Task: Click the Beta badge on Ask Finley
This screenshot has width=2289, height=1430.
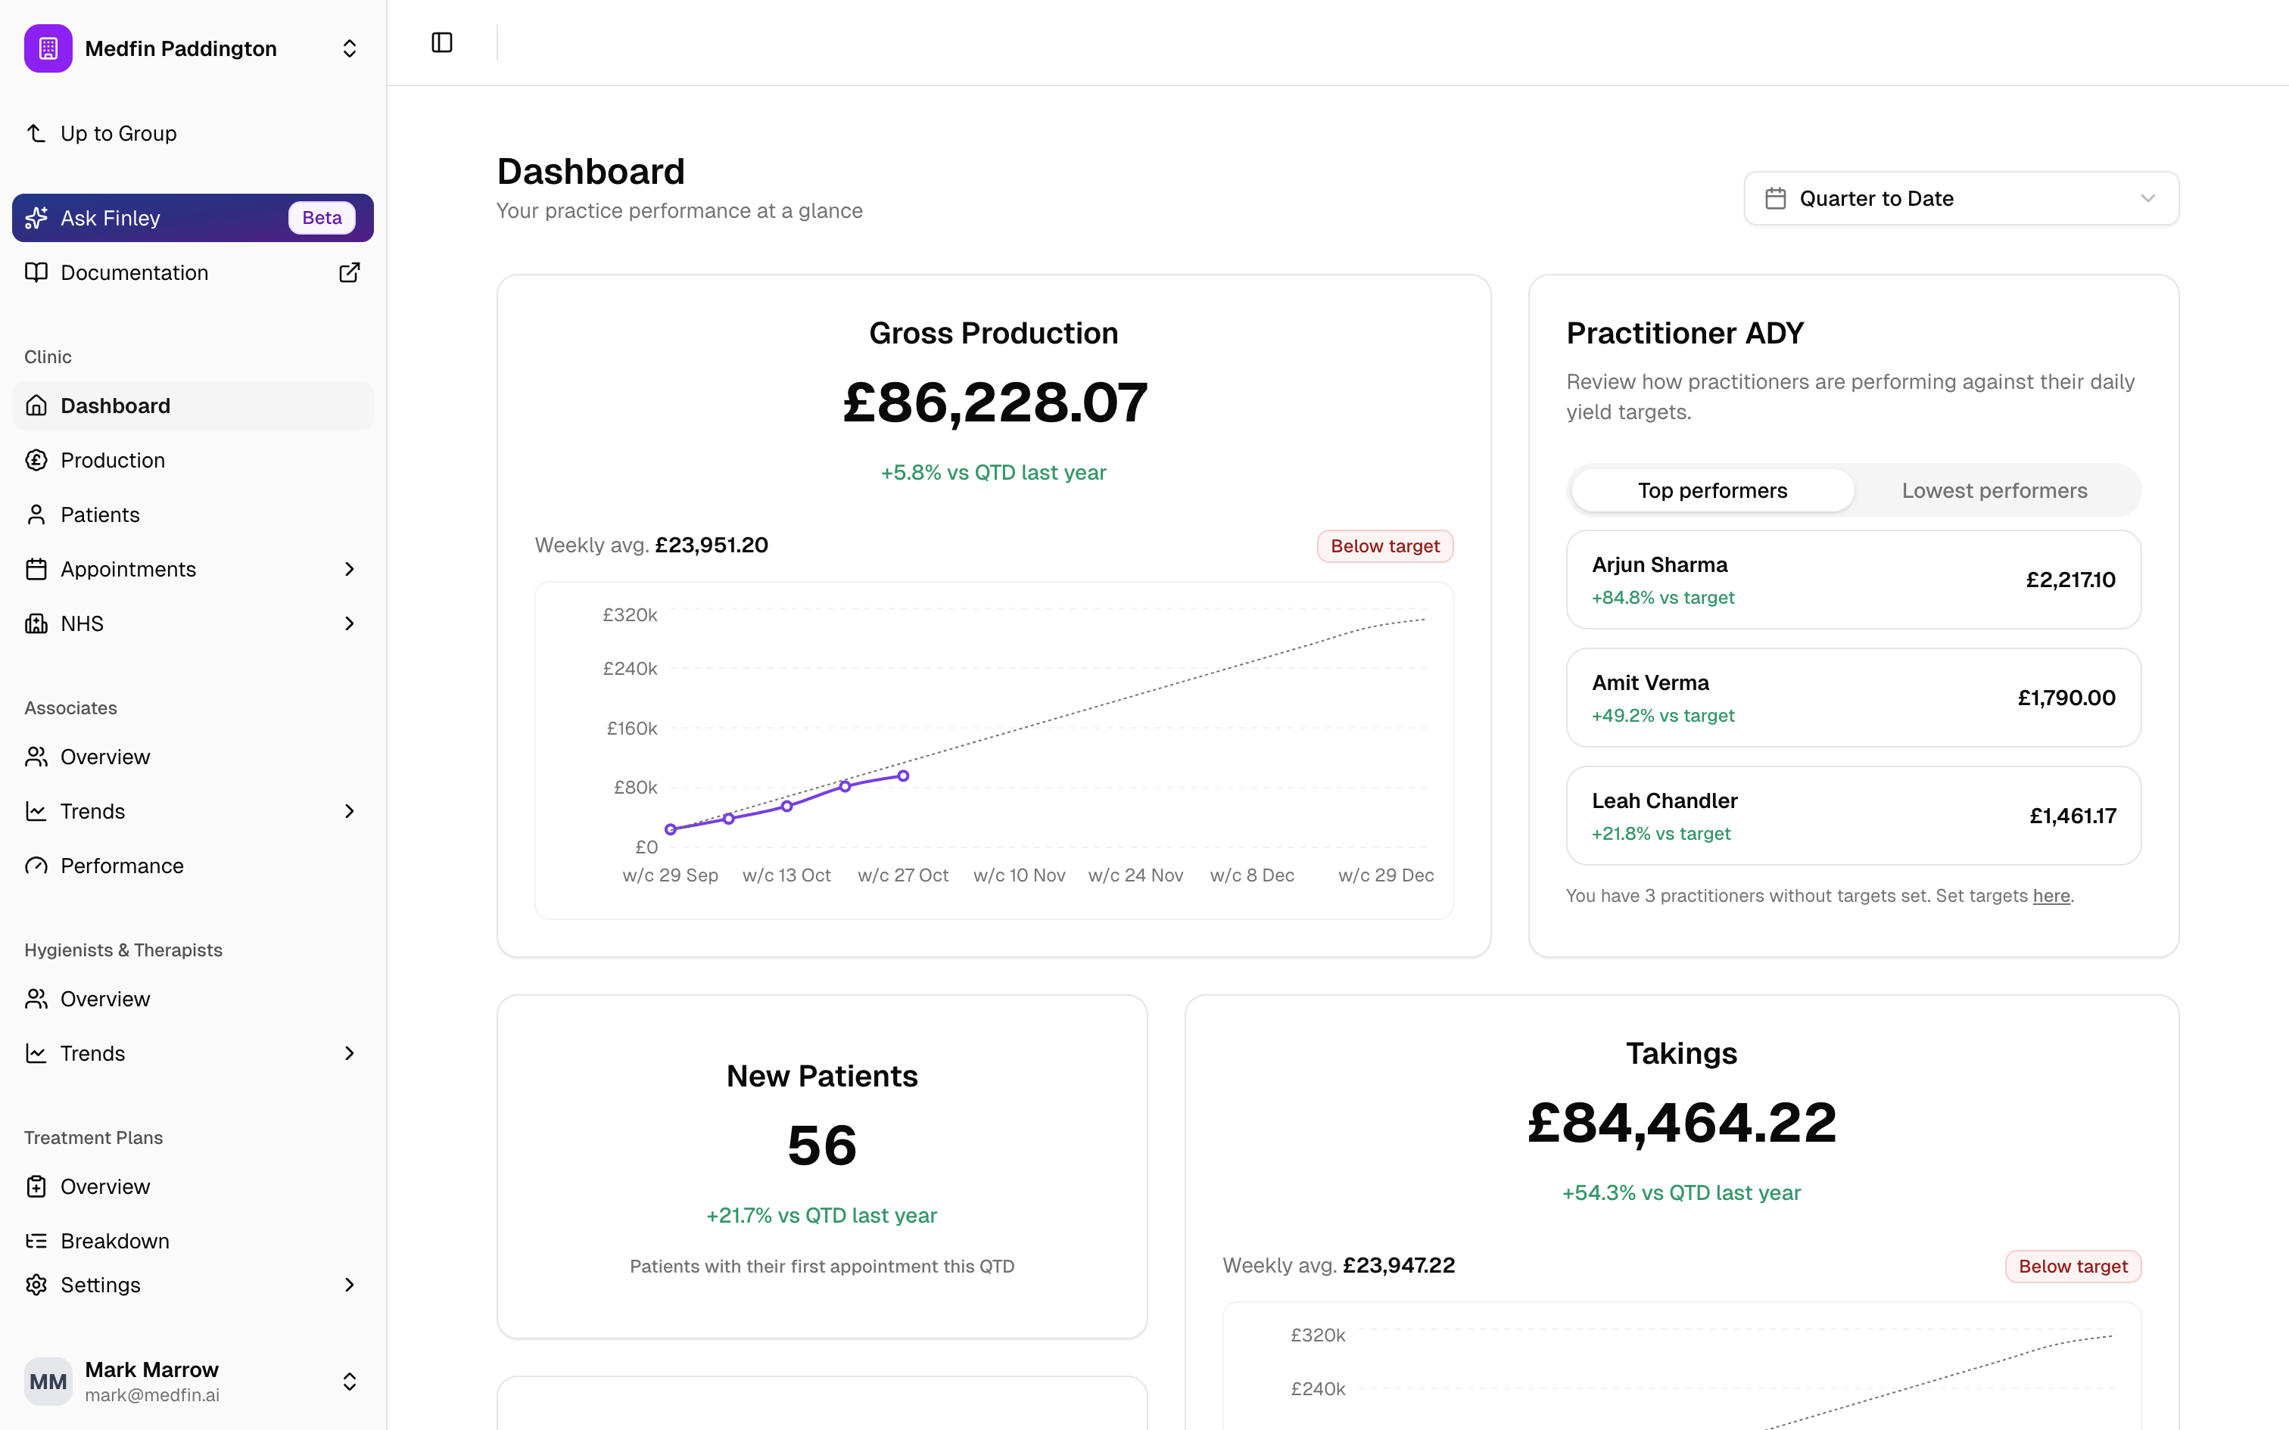Action: [322, 218]
